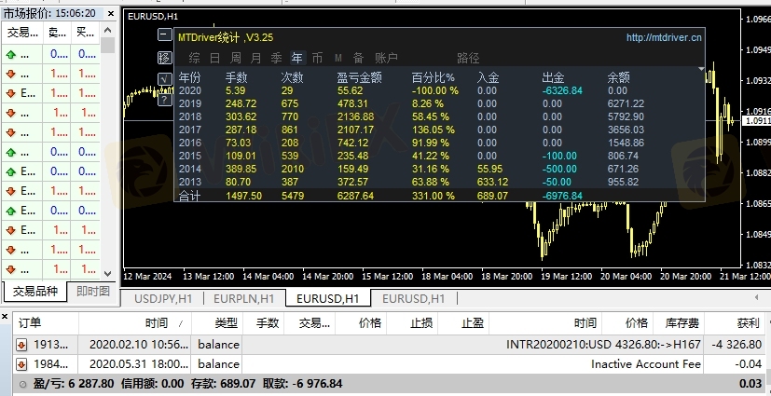The width and height of the screenshot is (771, 396).
Task: Click the market watch scrollbar thumb
Action: click(x=108, y=46)
